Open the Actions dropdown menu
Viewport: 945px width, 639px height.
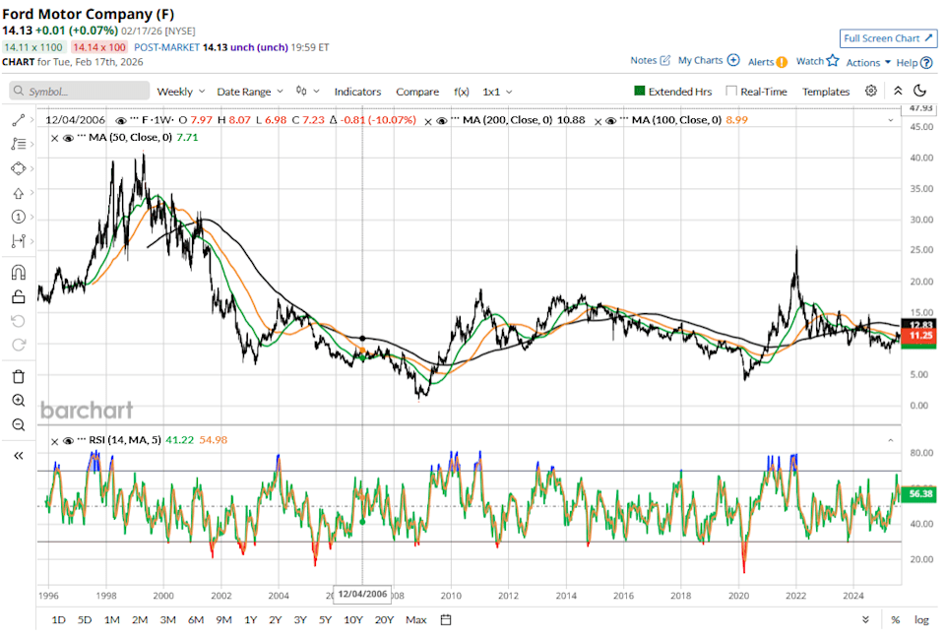coord(868,62)
